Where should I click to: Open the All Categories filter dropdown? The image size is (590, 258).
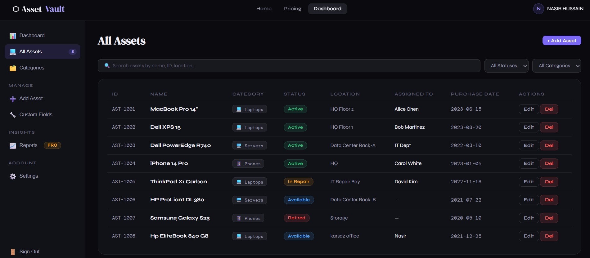(556, 66)
